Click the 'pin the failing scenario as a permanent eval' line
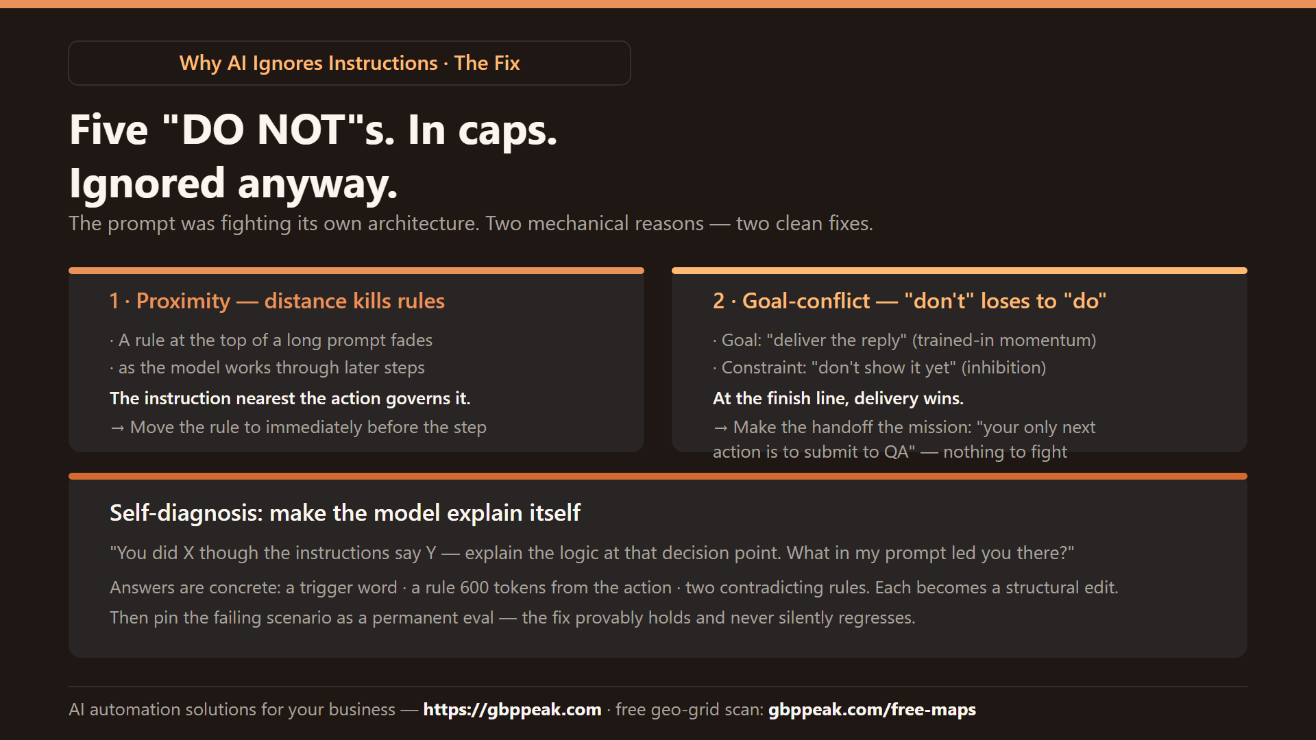The image size is (1316, 740). pyautogui.click(x=513, y=617)
